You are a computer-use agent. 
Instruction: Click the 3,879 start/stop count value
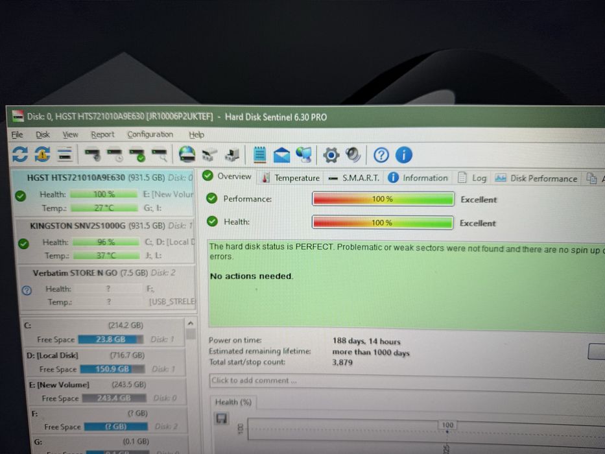(342, 362)
